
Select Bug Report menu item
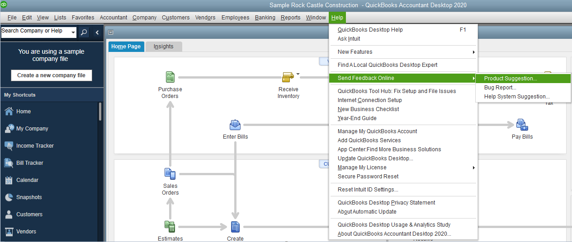click(x=523, y=88)
